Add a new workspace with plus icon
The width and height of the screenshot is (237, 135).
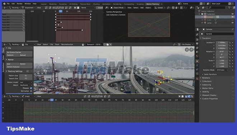[162, 4]
